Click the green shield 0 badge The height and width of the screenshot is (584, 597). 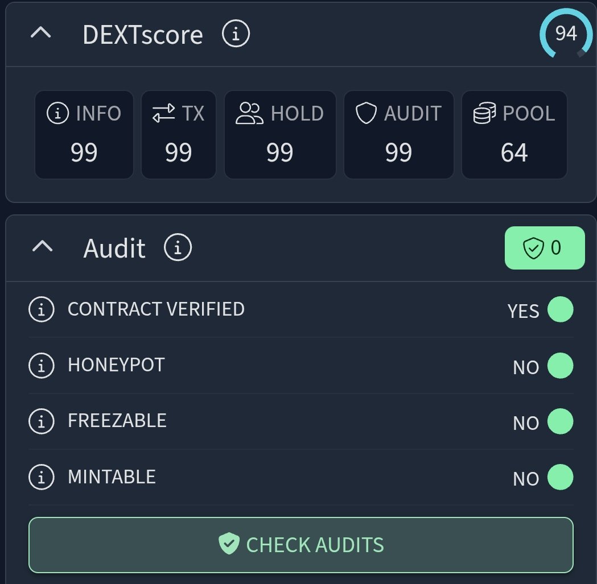pos(545,248)
